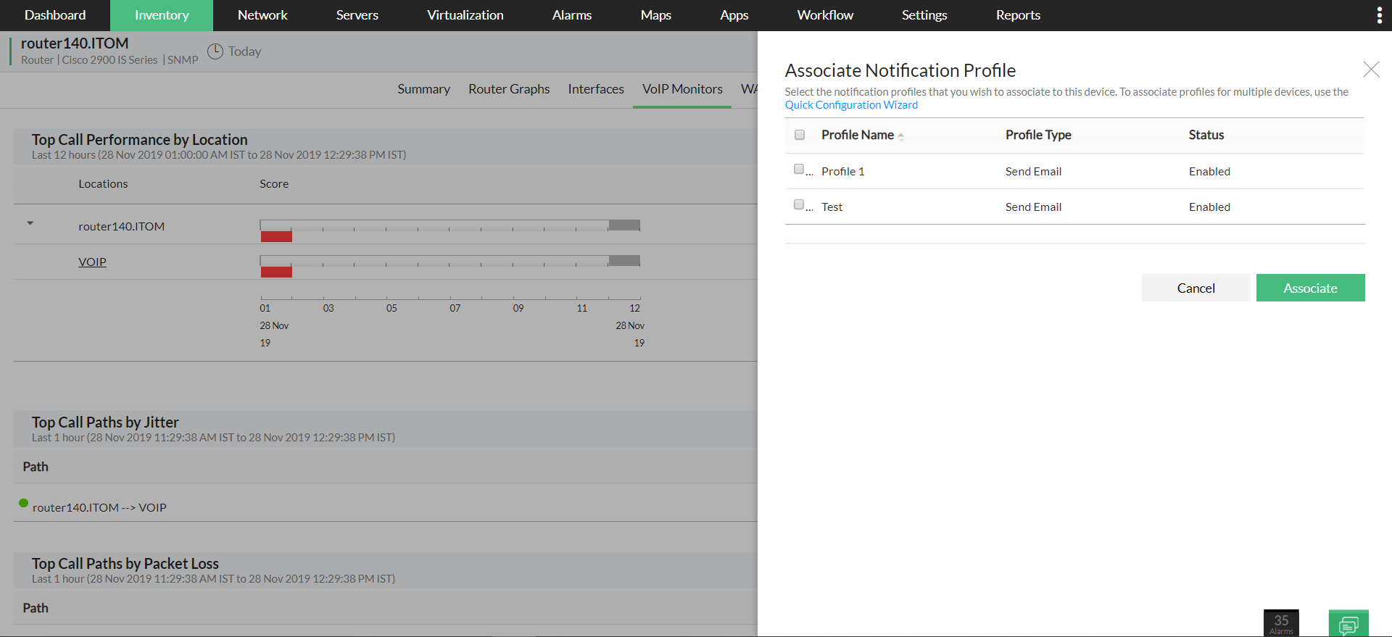Open the 35 Alarms counter badge

click(x=1281, y=623)
